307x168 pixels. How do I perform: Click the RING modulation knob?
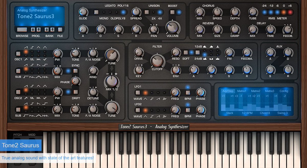point(93,70)
